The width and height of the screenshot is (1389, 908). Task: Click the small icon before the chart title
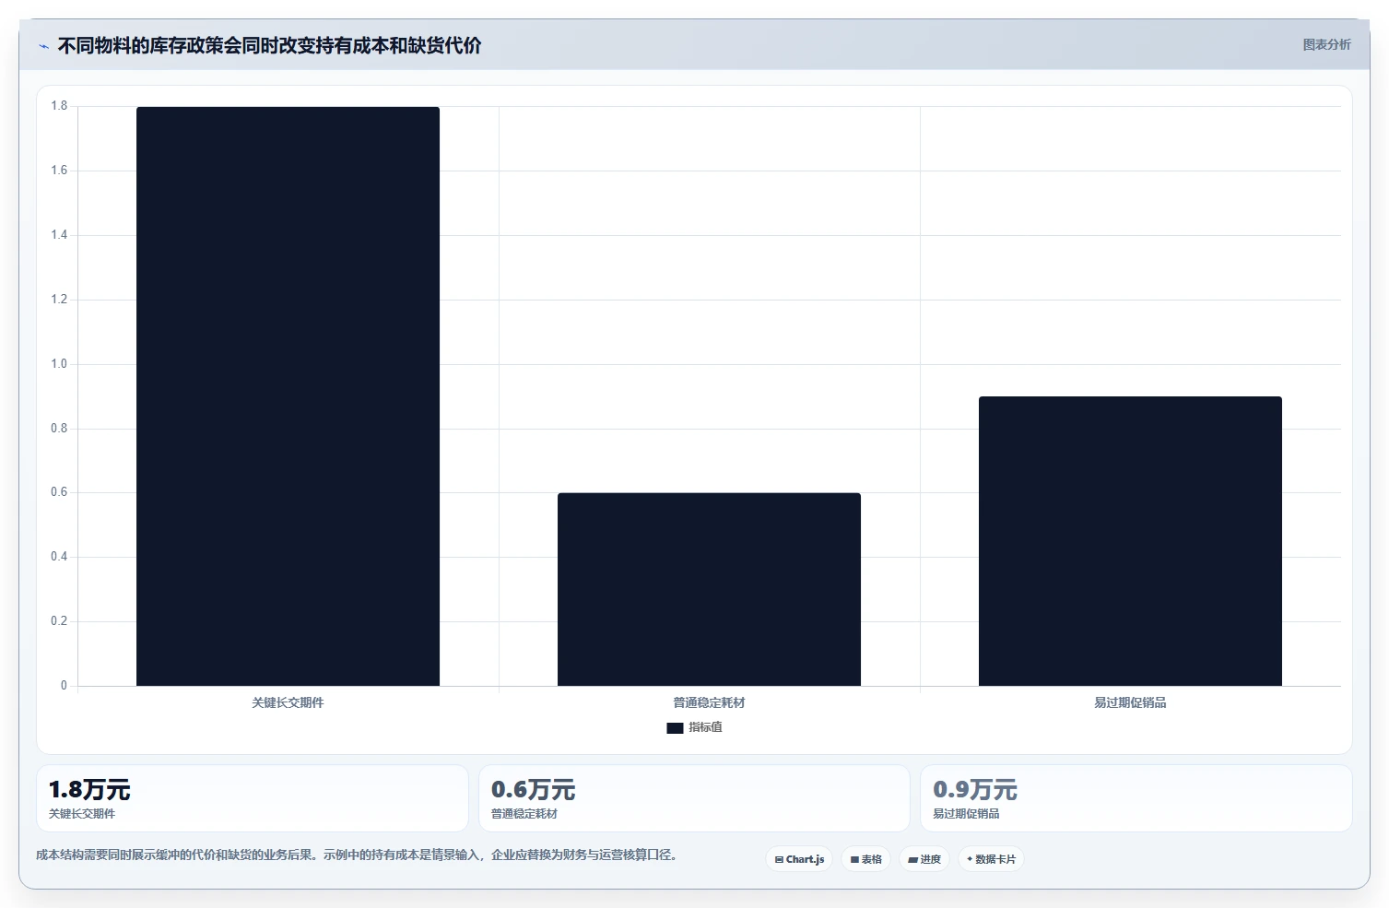(43, 46)
